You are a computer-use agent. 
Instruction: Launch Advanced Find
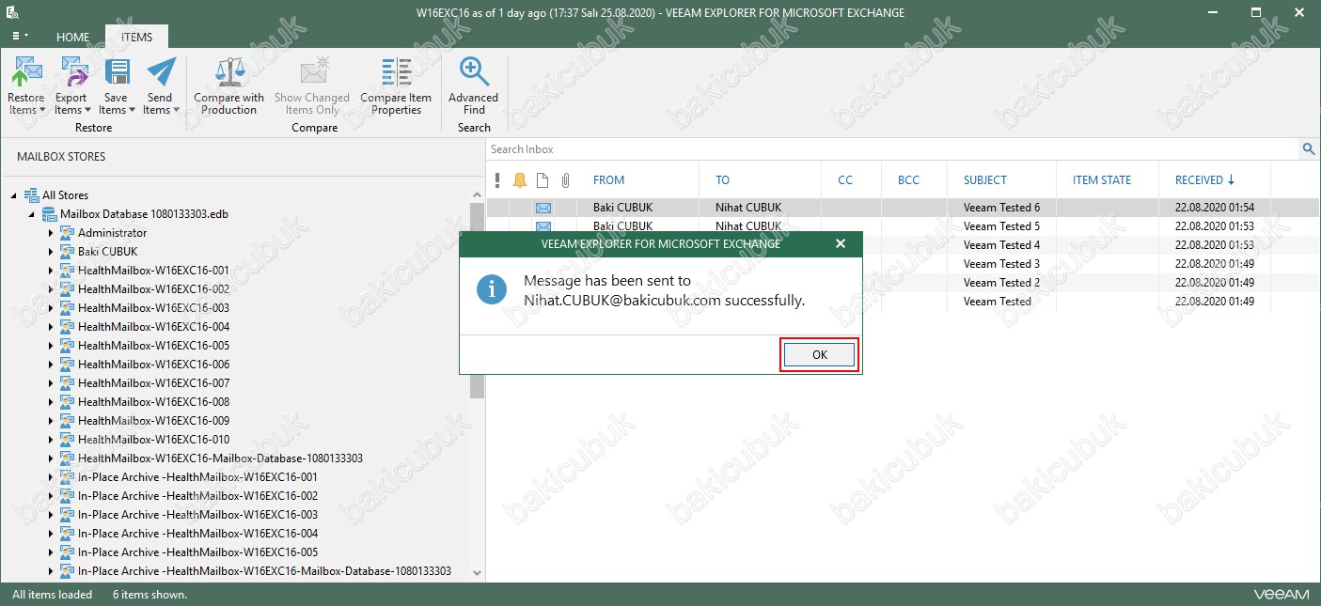click(x=474, y=85)
